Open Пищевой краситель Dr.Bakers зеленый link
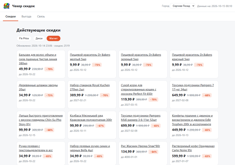The height and width of the screenshot is (165, 235). (141, 57)
